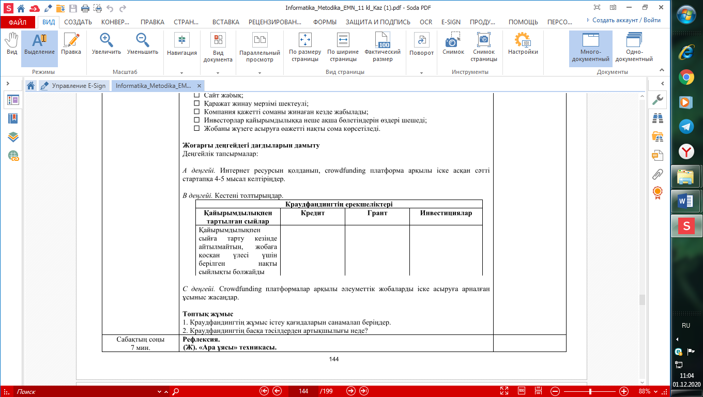
Task: Open the ЗАЩИТА И ПОДПИСЬ tab
Action: click(378, 22)
